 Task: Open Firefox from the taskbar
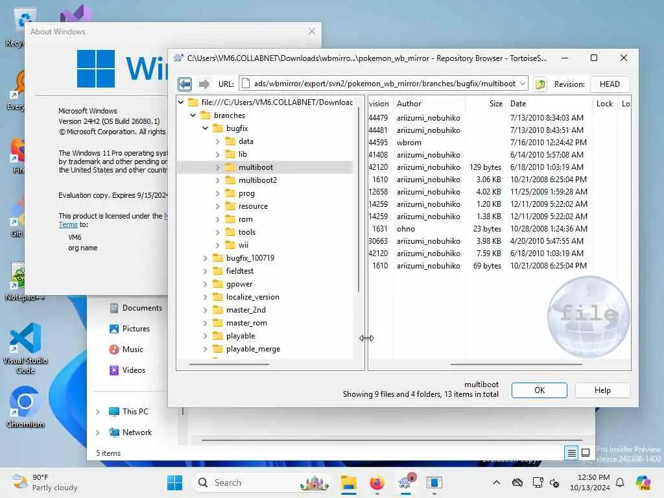click(x=377, y=482)
